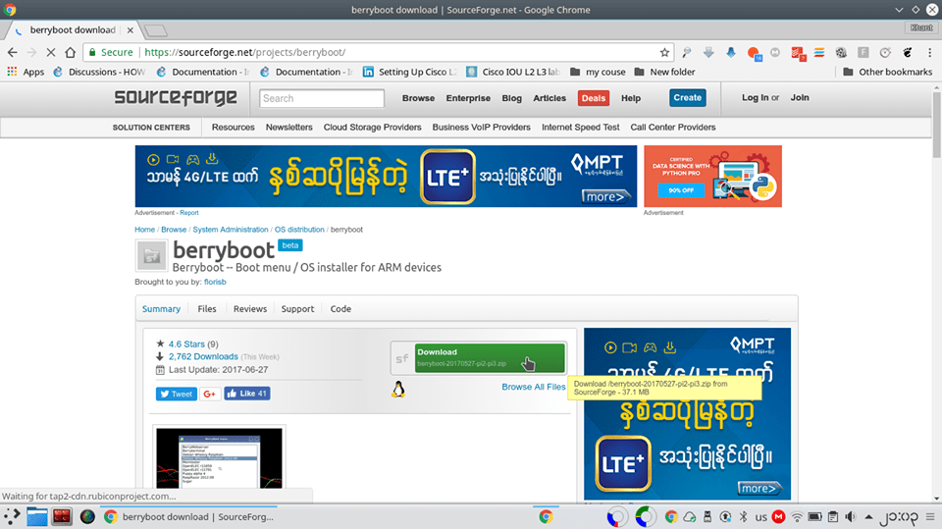Click the green Download button
The image size is (942, 529).
pyautogui.click(x=490, y=357)
